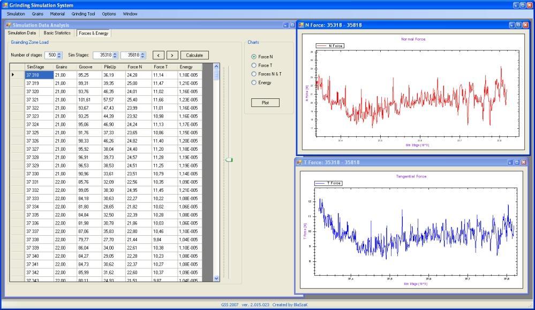Maximize the T Force chart window
This screenshot has height=310, width=535.
(x=517, y=162)
